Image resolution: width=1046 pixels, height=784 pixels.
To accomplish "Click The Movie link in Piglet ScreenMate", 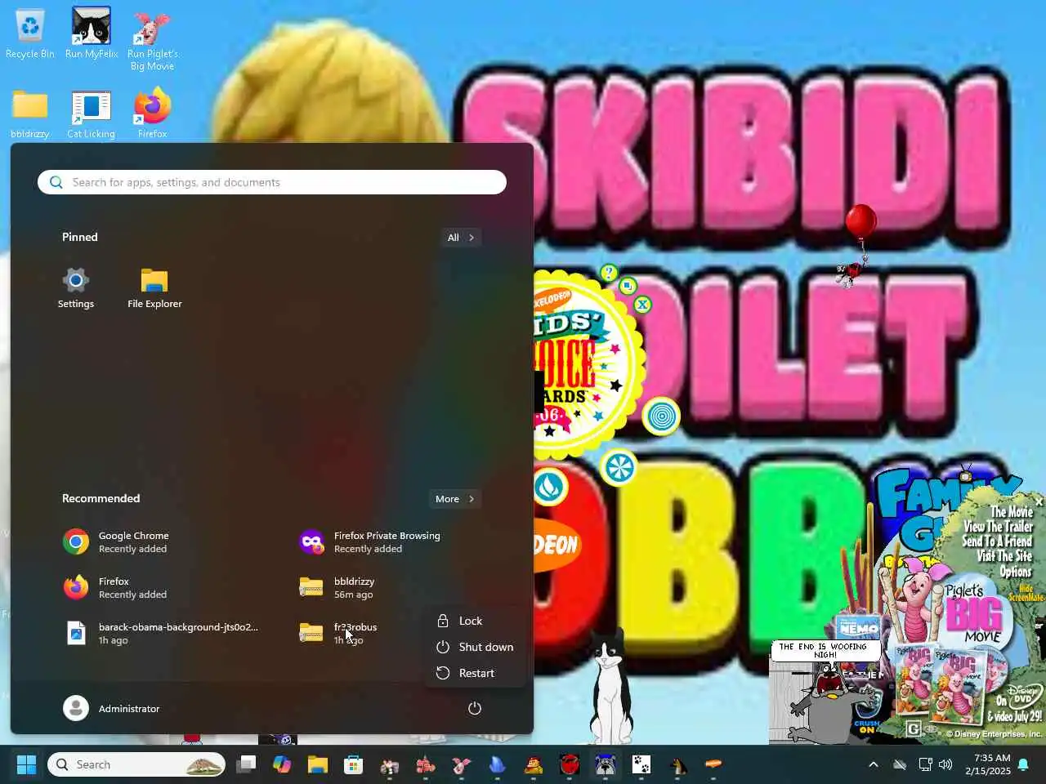I will click(1012, 512).
